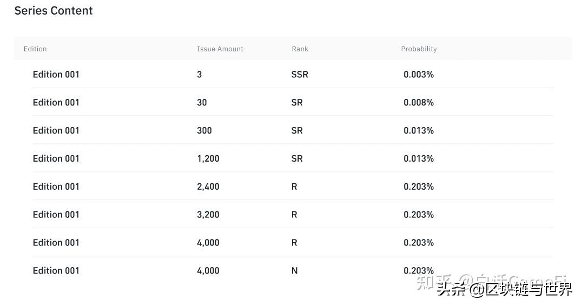Viewport: 582px width, 306px height.
Task: Select the SSR rank cell
Action: coord(300,75)
